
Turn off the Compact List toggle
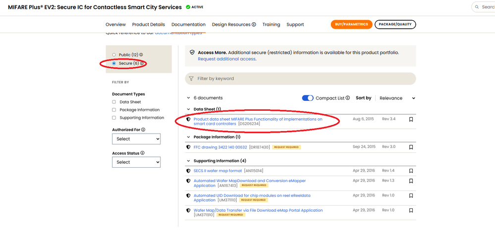tap(308, 98)
